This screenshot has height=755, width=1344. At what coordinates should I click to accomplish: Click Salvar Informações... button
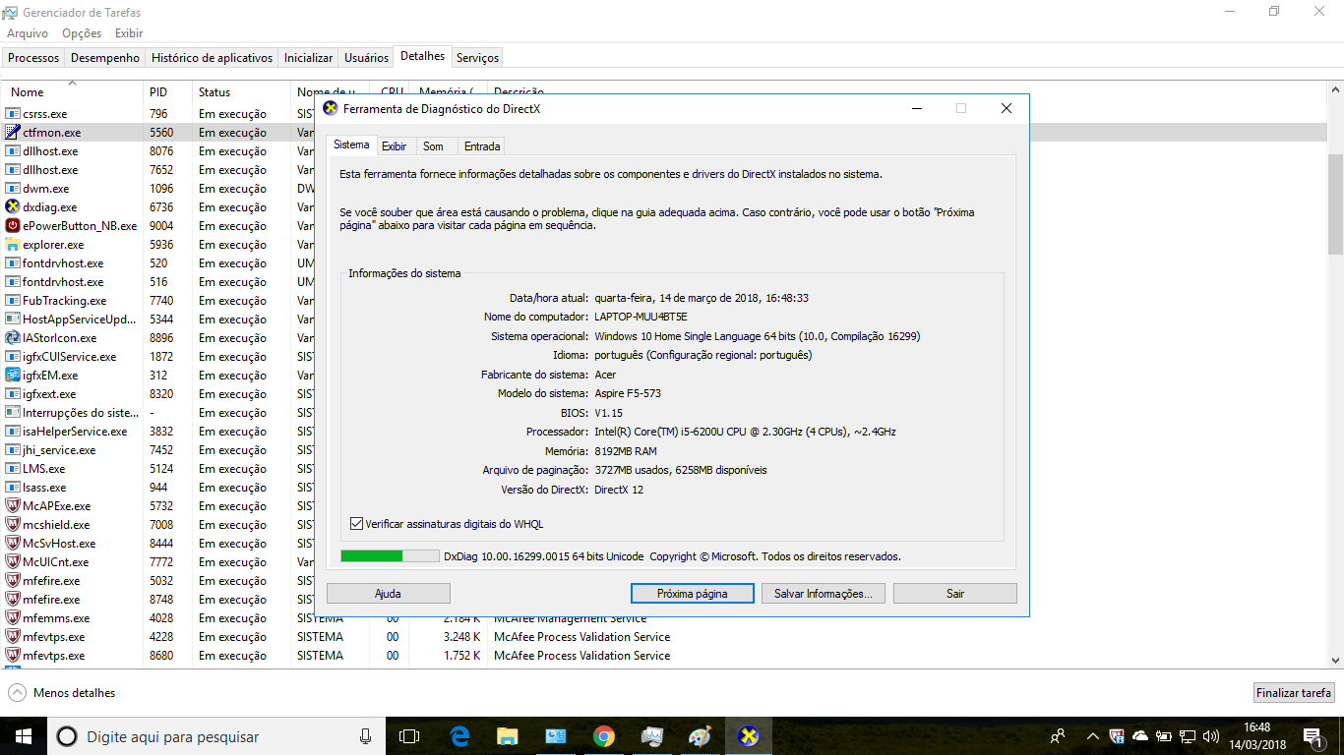(x=824, y=594)
